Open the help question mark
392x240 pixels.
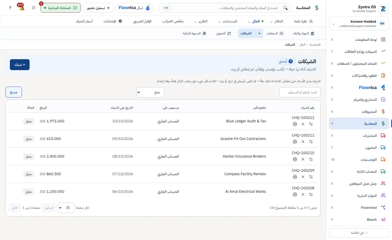tap(10, 8)
